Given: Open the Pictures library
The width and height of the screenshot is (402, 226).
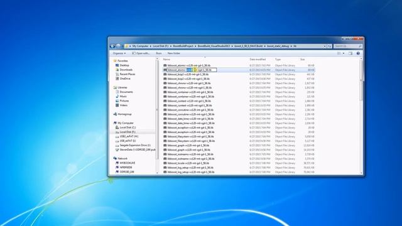Looking at the screenshot, I should pyautogui.click(x=122, y=100).
